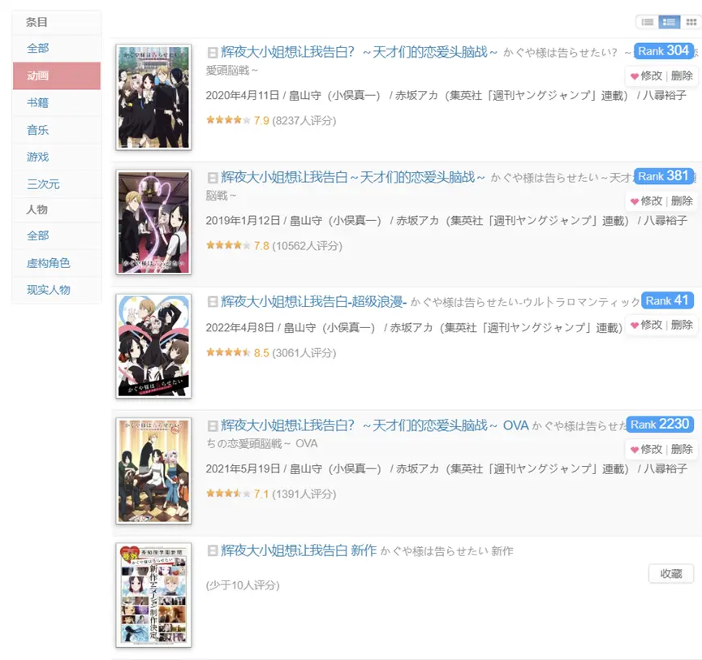Viewport: 702px width, 660px height.
Task: Switch to the 动画 category tab
Action: [x=36, y=75]
